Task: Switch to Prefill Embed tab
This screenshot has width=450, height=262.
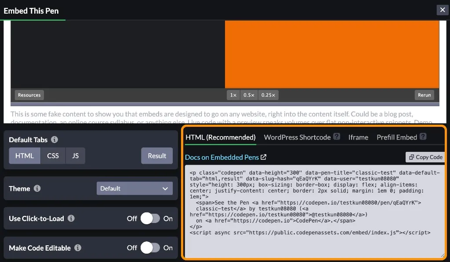Action: (x=397, y=137)
